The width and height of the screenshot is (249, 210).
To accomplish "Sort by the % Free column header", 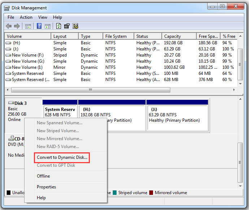I will (229, 36).
